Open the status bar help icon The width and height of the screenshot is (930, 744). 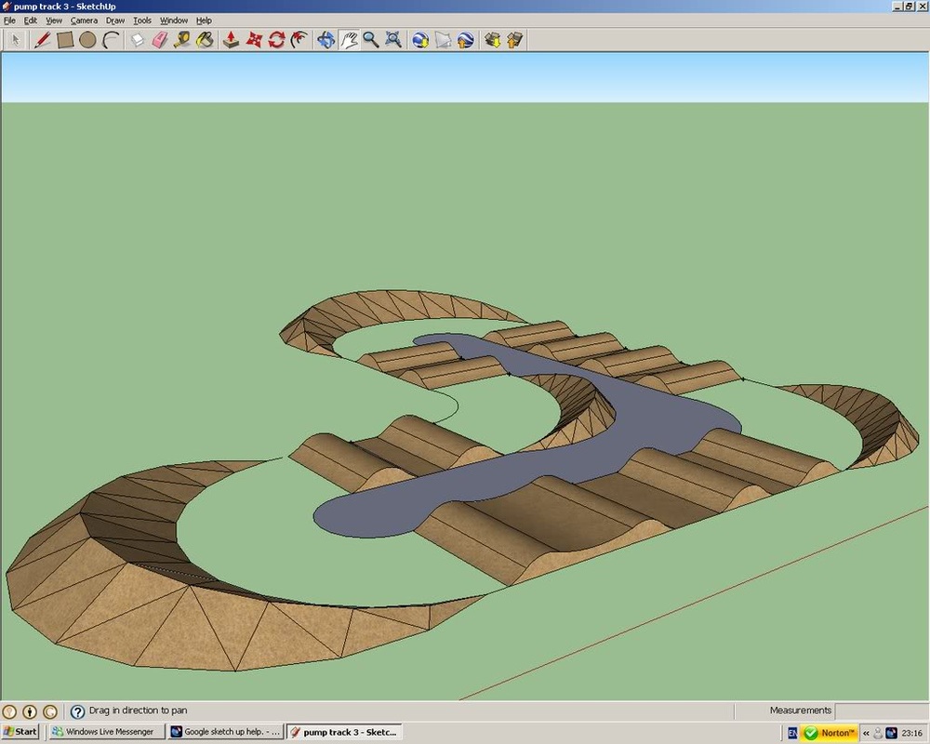pyautogui.click(x=78, y=711)
